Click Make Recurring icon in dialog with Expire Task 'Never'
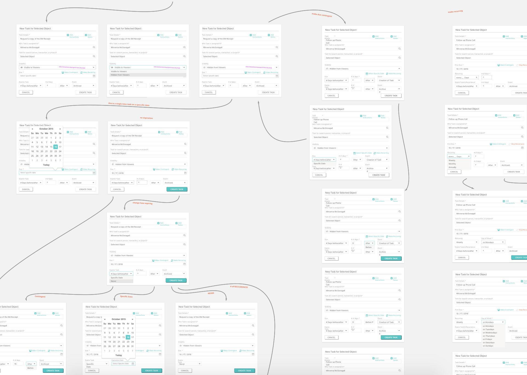The height and width of the screenshot is (375, 527). coord(240,351)
